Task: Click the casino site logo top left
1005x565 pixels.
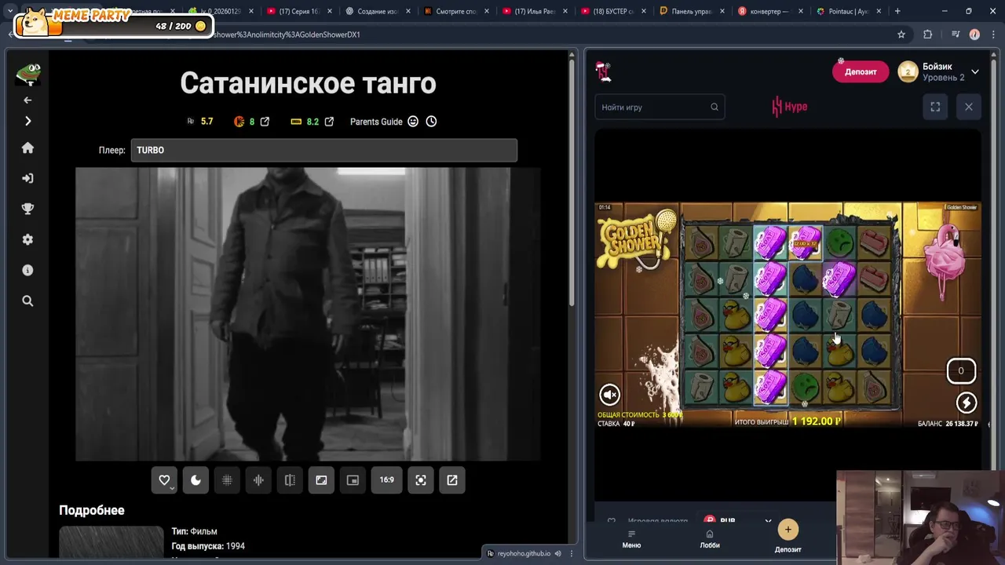Action: [603, 71]
